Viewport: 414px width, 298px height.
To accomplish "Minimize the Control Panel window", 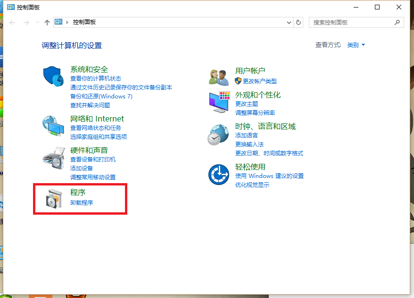I will coord(356,7).
